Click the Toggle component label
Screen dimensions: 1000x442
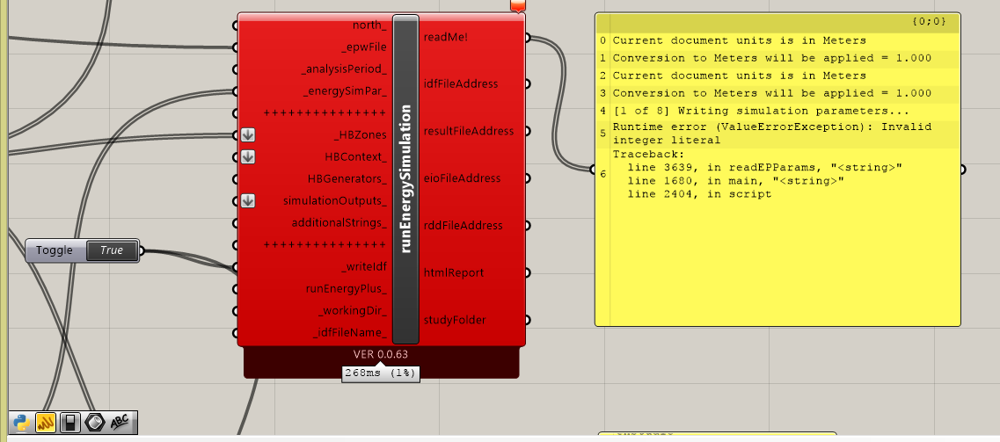tap(55, 250)
